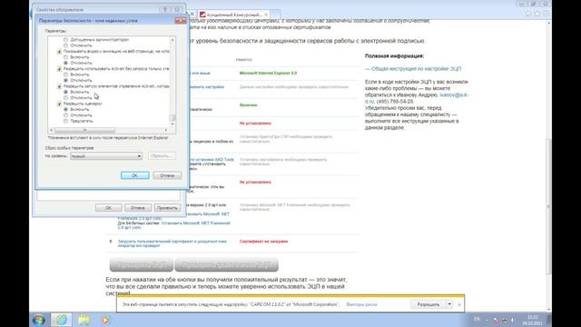Screen dimensions: 581x327
Task: Click the Сертификат не загружен status text
Action: [263, 242]
